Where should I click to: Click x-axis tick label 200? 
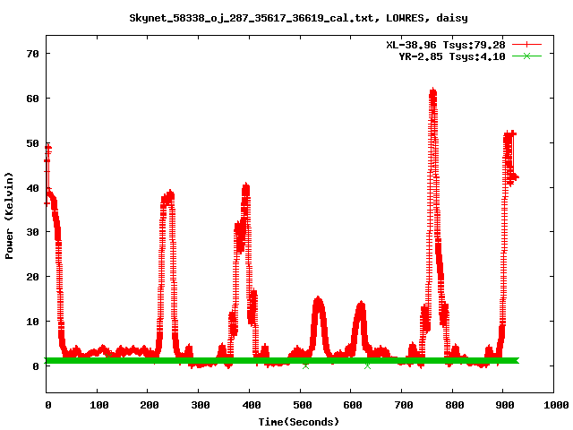(x=150, y=405)
